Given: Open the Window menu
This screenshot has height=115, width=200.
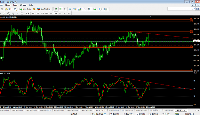Looking at the screenshot, I should [x=23, y=5].
